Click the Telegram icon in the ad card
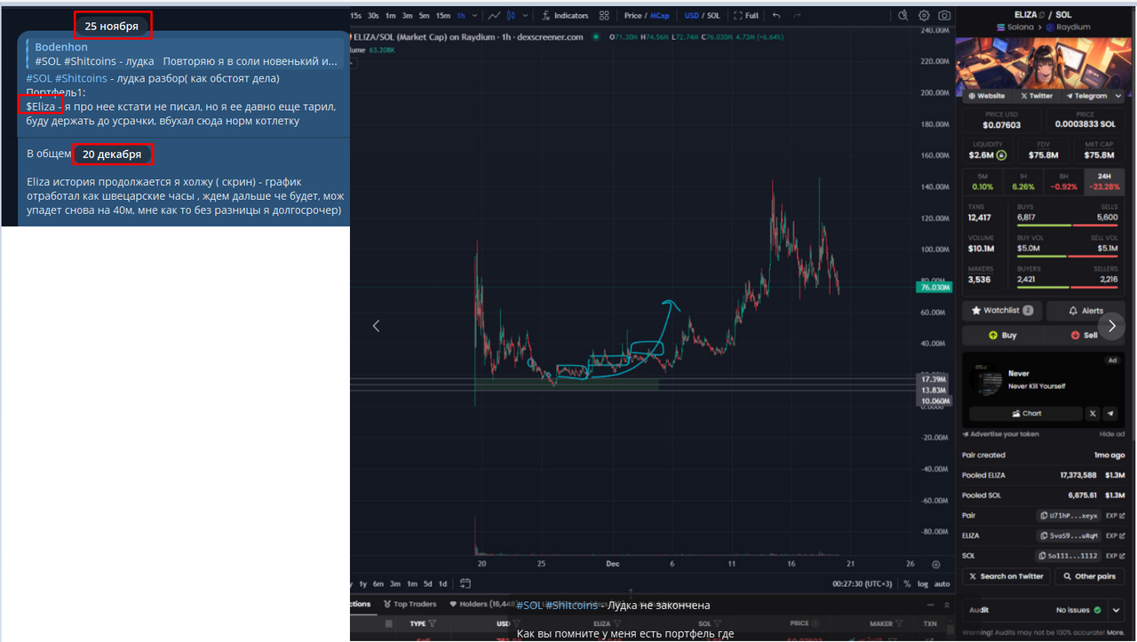This screenshot has height=642, width=1137. point(1110,414)
